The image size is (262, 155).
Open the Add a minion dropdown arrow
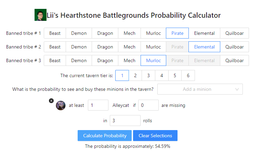[x=237, y=89]
